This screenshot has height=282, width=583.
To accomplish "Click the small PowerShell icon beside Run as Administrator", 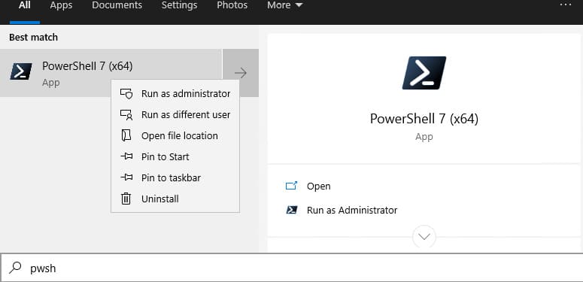I will coord(292,211).
